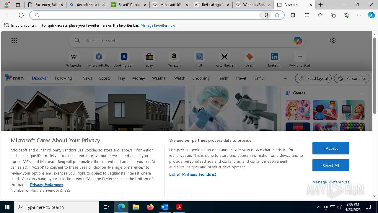Click Import favorites button
This screenshot has width=378, height=213.
pos(20,25)
